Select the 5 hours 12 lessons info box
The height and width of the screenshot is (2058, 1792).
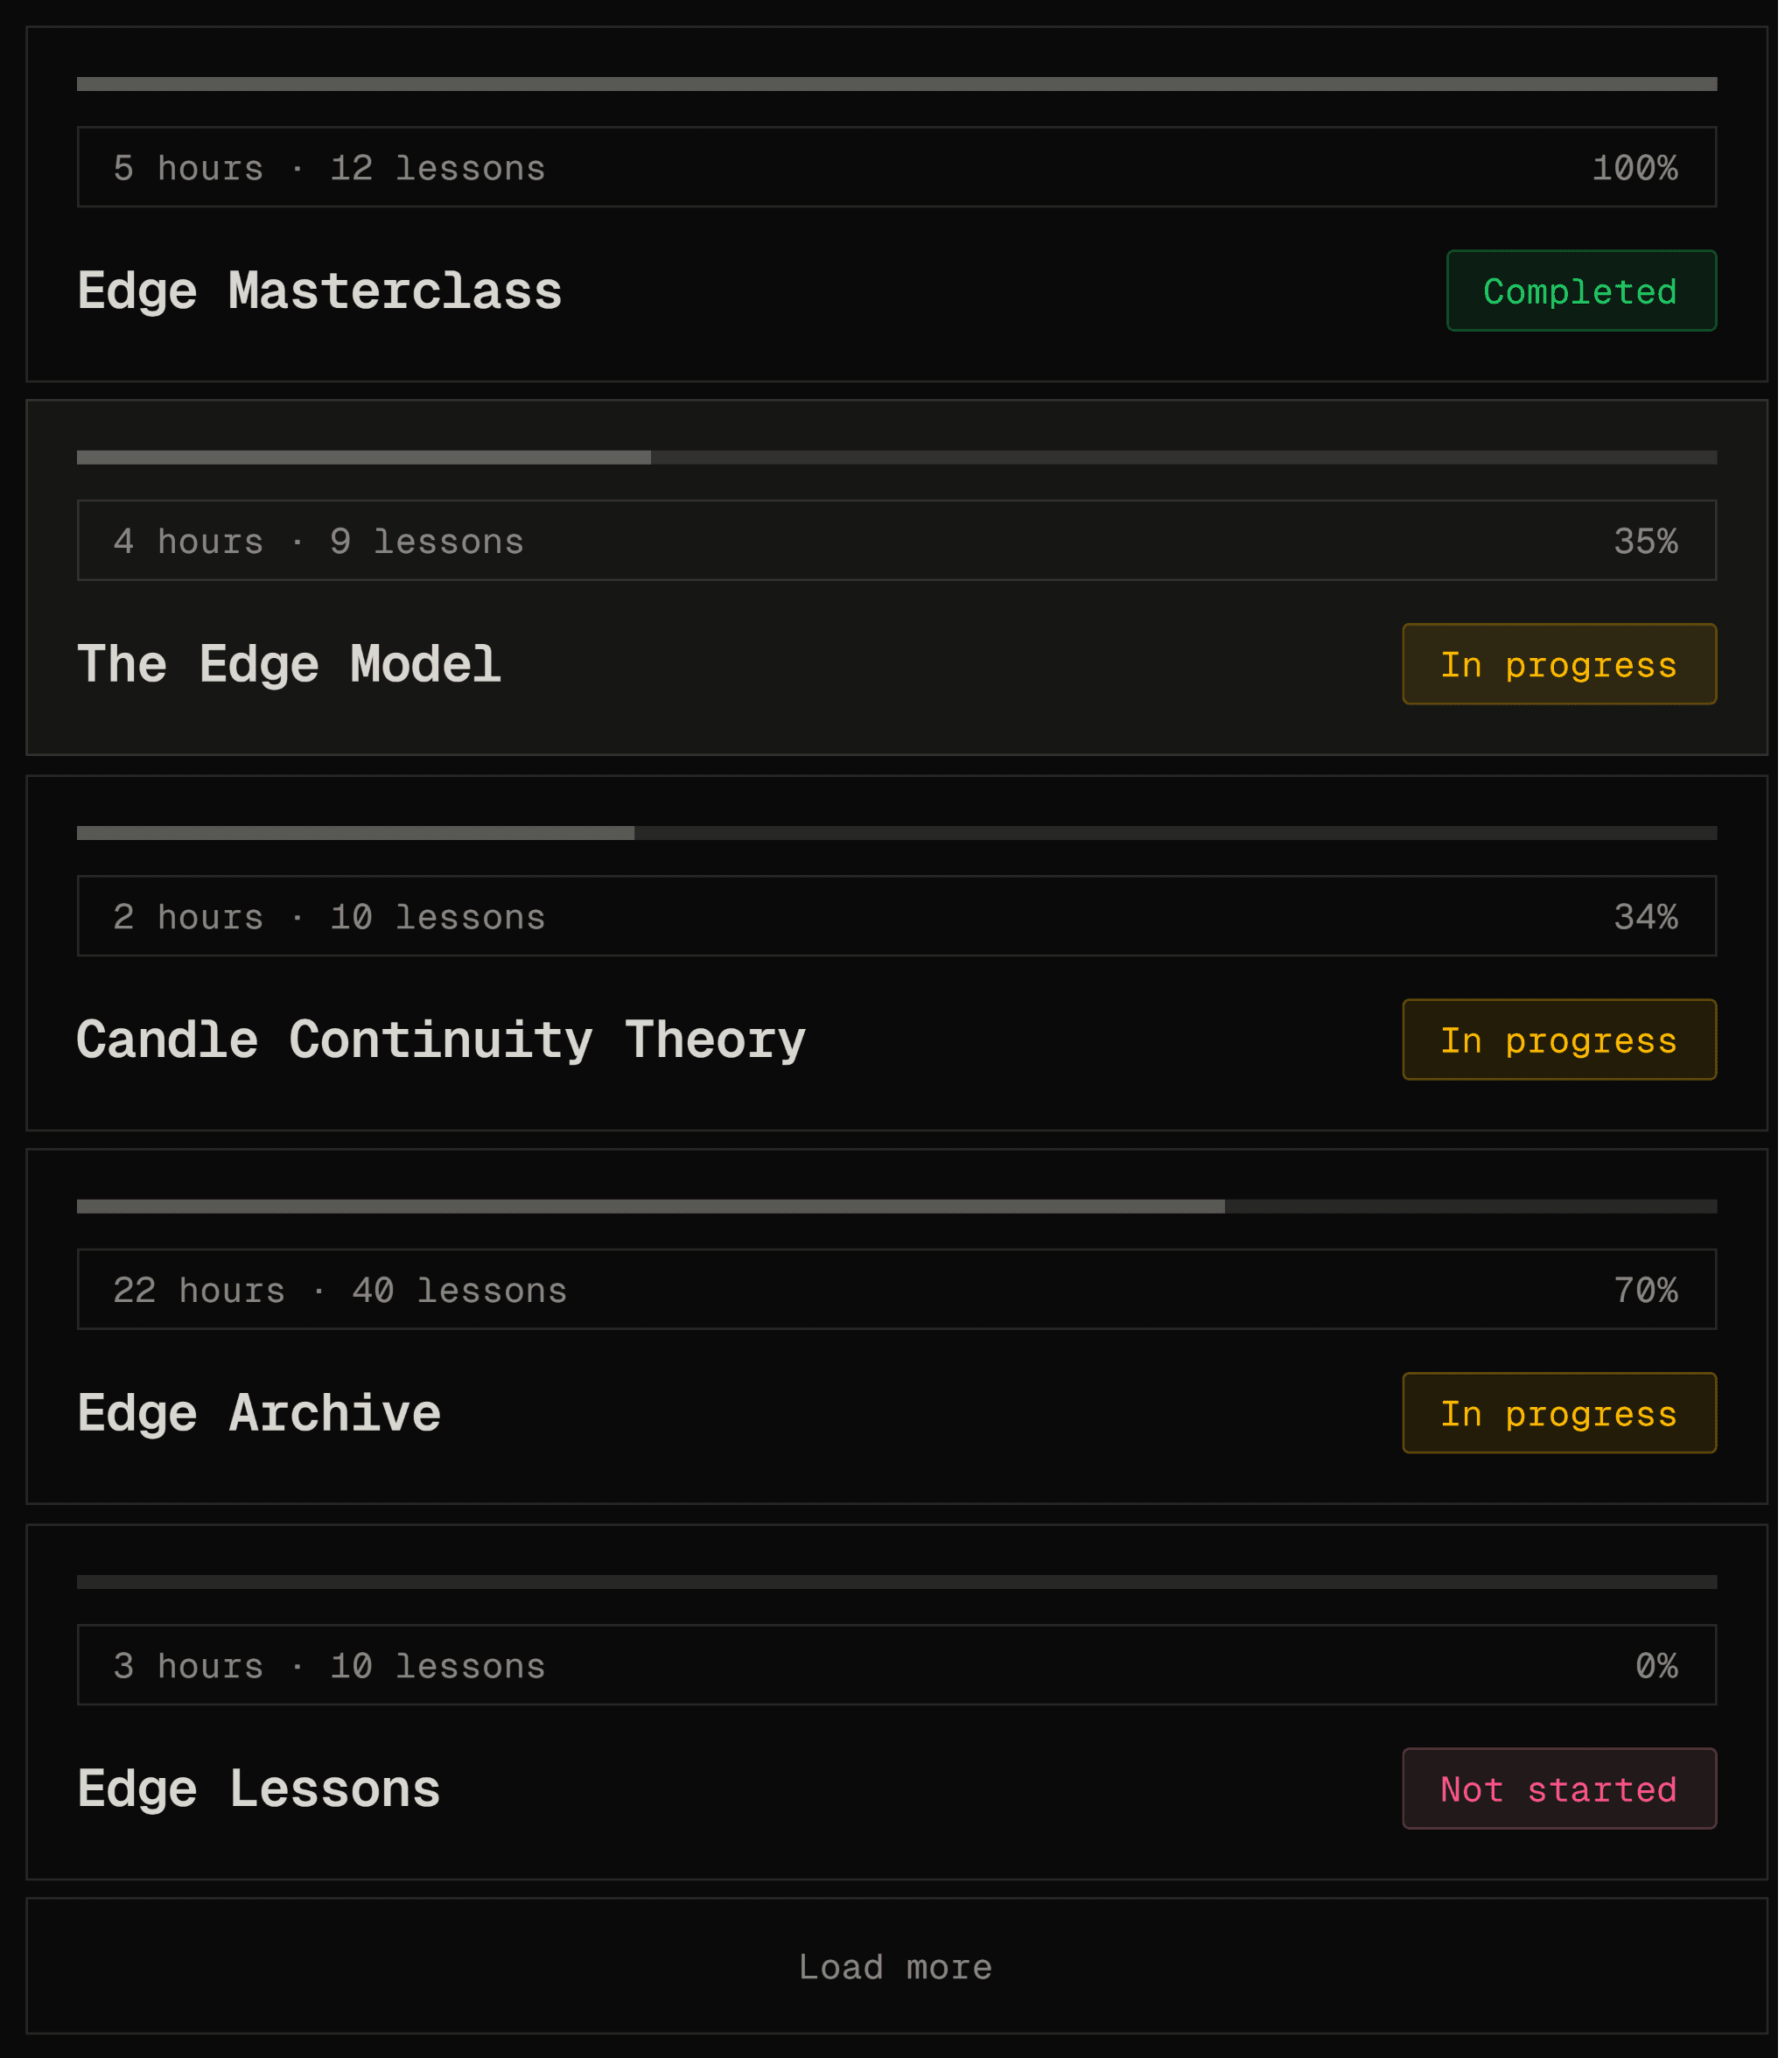click(904, 168)
